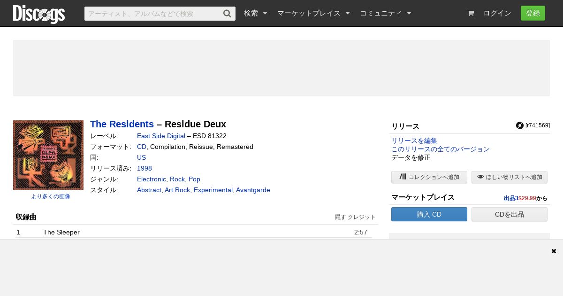Viewport: 563px width, 296px height.
Task: Click the r741569 release ID text
Action: pos(538,125)
